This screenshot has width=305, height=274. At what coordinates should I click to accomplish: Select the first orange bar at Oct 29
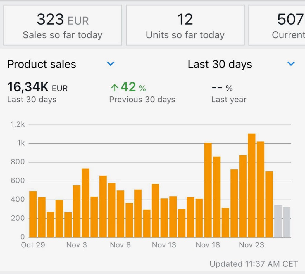click(33, 214)
